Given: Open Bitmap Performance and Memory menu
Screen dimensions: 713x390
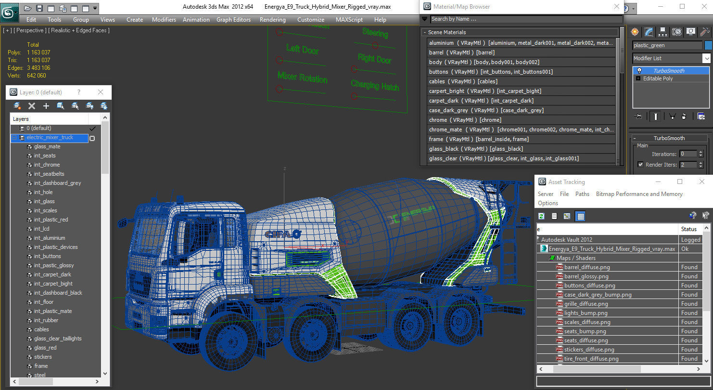Looking at the screenshot, I should pos(639,194).
